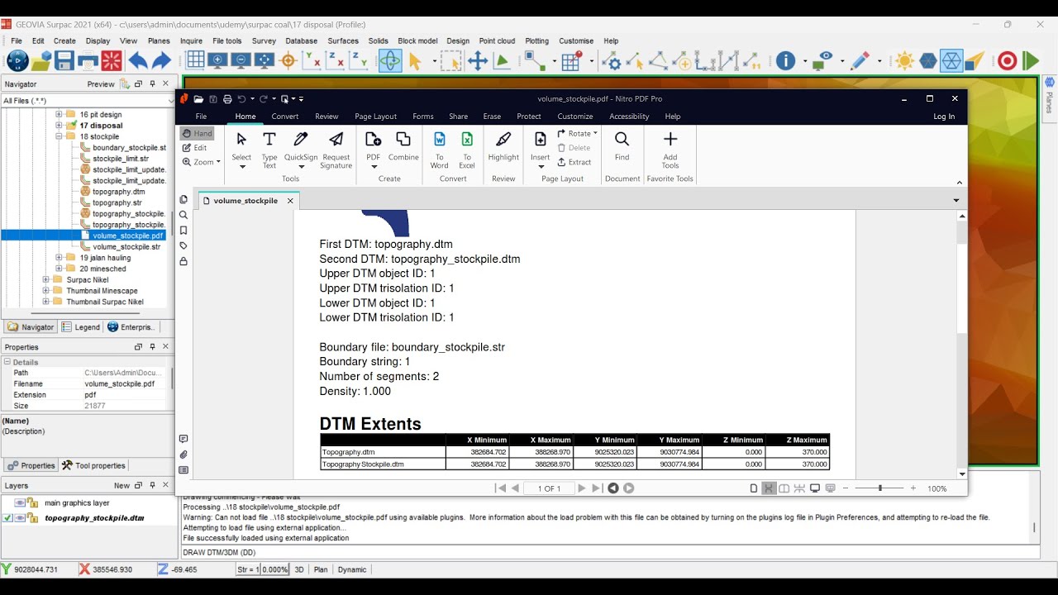Open the Surfaces menu in Surpac

click(x=343, y=40)
